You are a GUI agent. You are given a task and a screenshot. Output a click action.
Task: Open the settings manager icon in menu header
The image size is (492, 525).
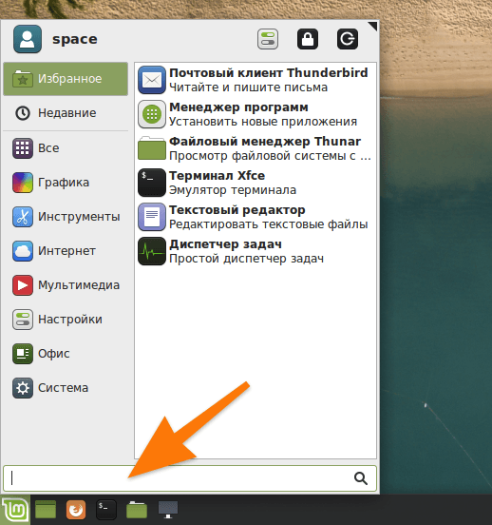(x=268, y=39)
